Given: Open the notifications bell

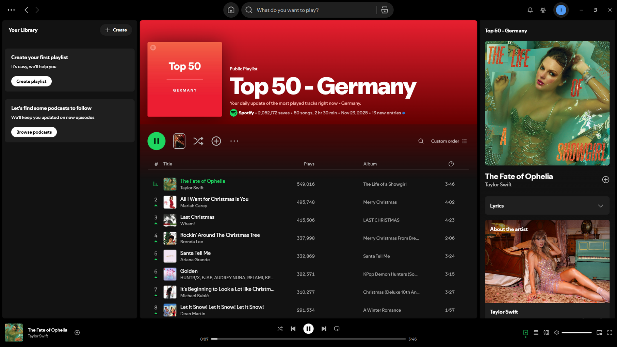Looking at the screenshot, I should [530, 10].
